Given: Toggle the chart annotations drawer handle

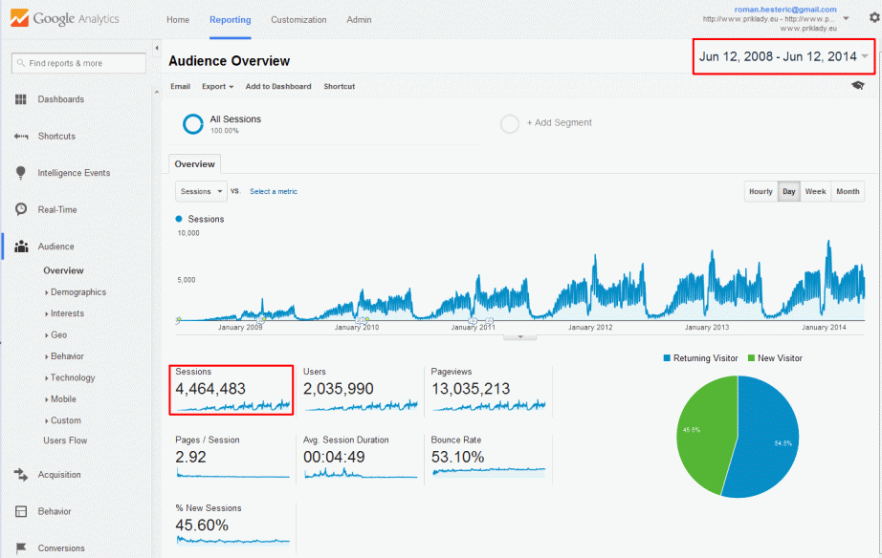Looking at the screenshot, I should coord(519,337).
